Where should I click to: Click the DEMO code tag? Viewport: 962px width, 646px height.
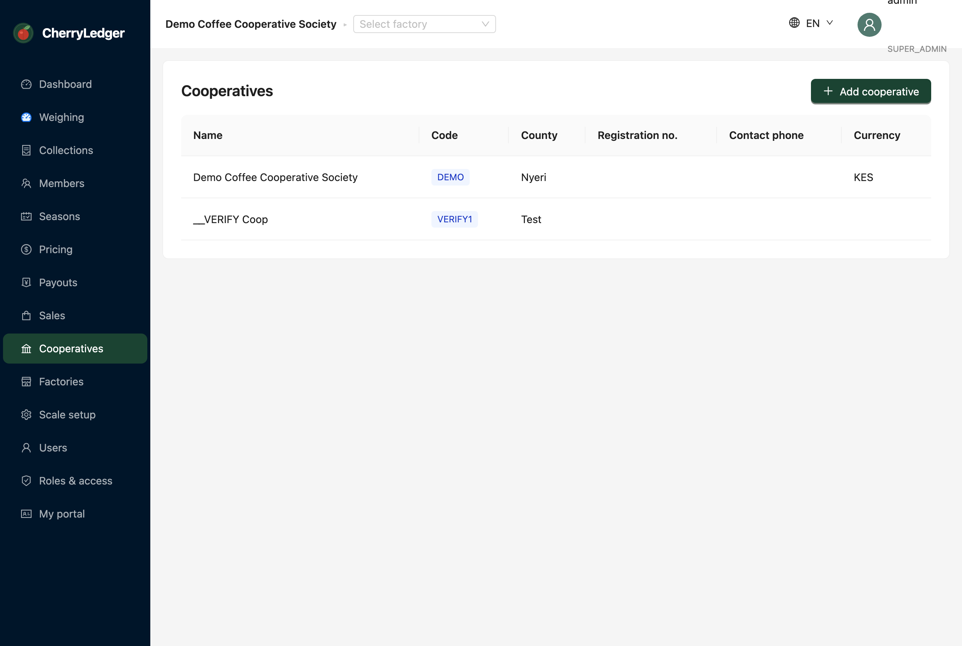pyautogui.click(x=451, y=177)
